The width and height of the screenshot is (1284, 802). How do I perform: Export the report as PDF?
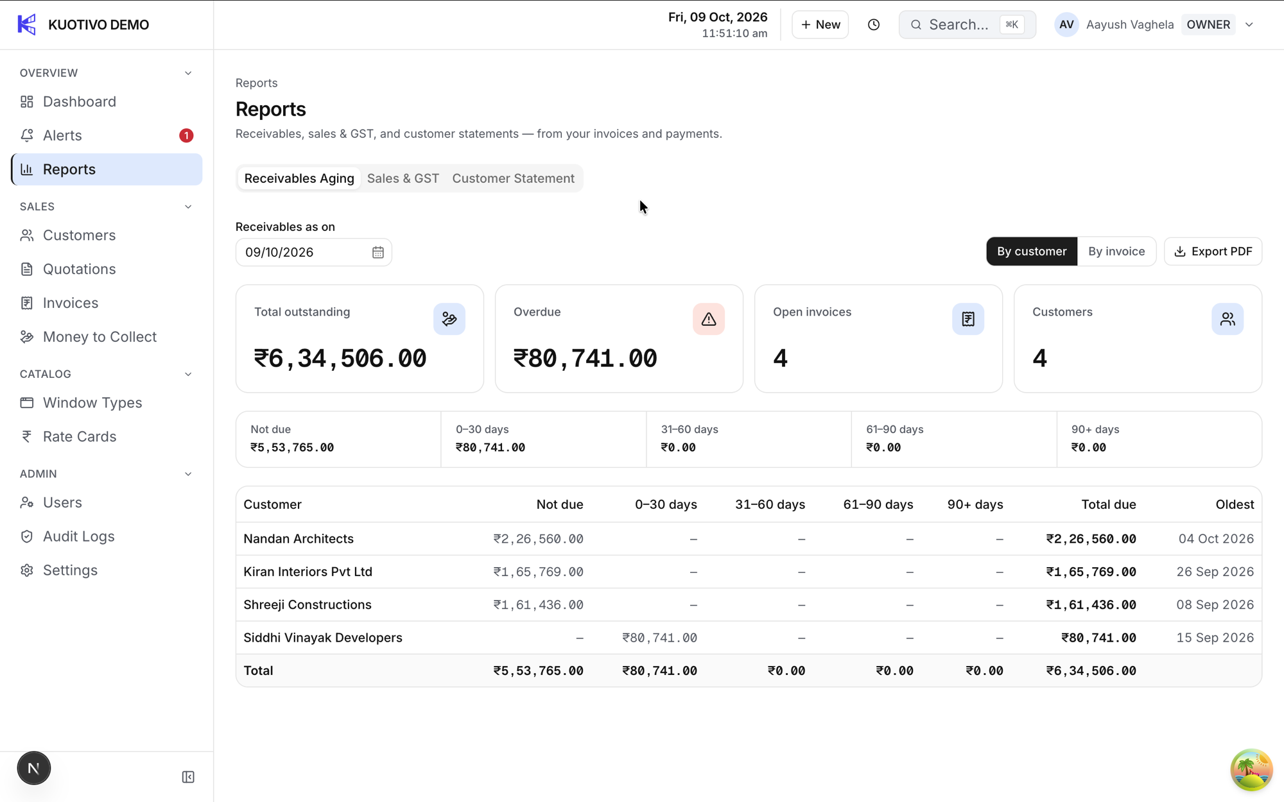(1213, 252)
